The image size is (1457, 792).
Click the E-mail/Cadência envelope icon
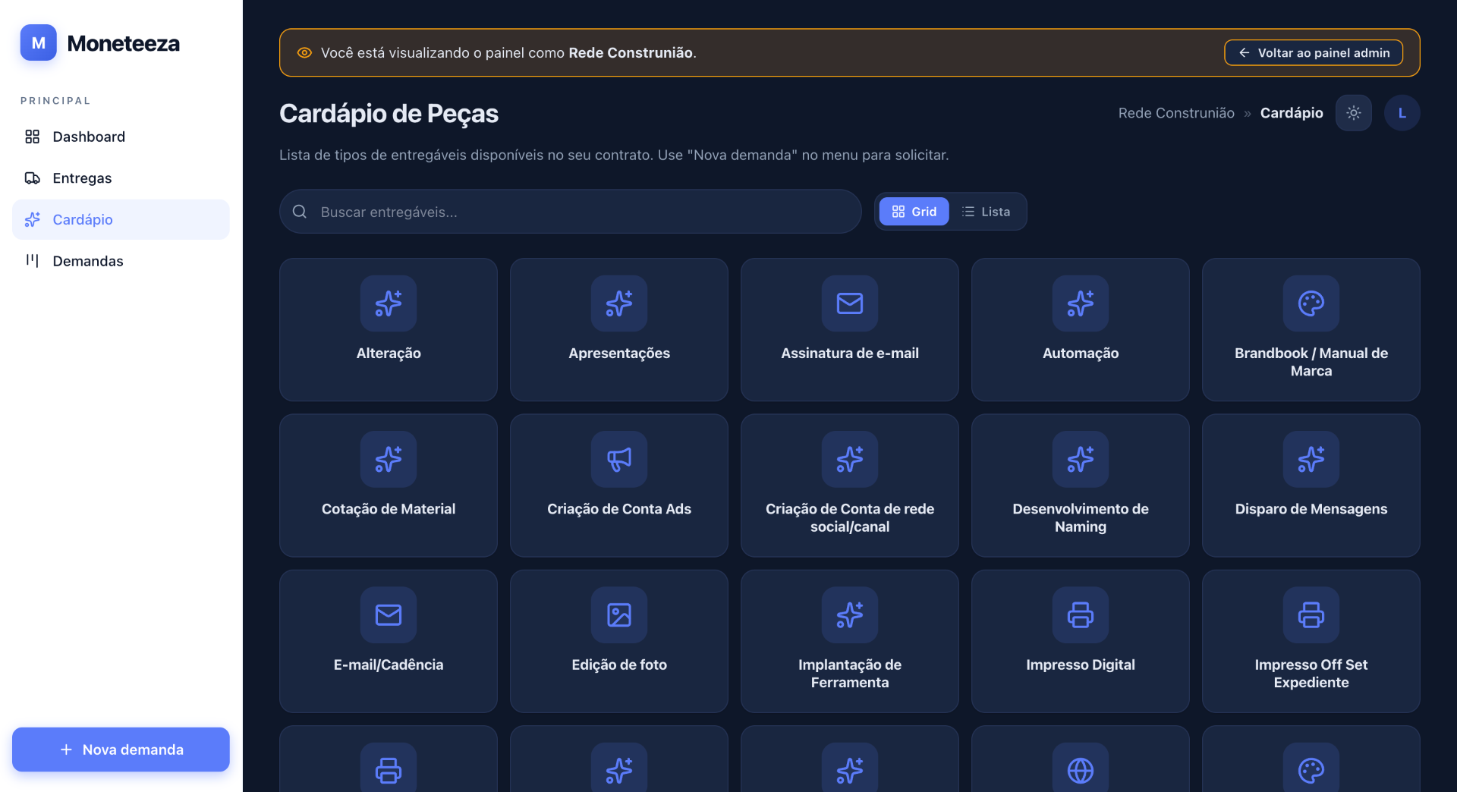point(389,614)
